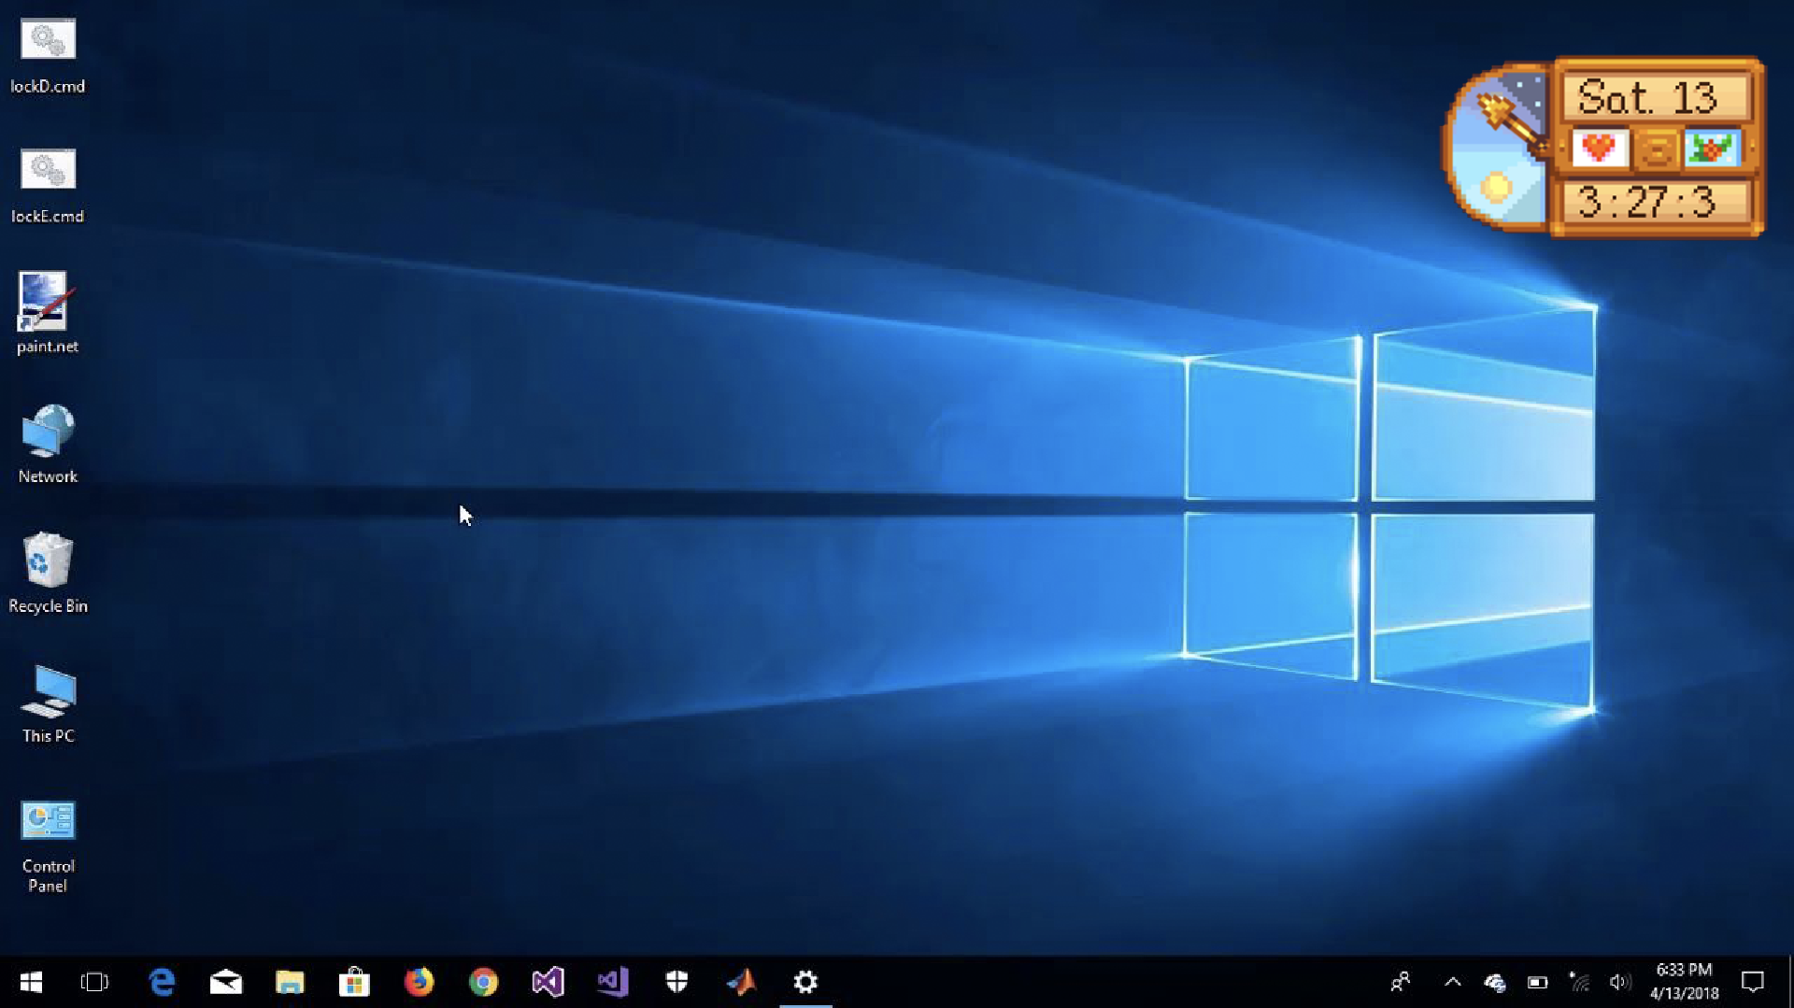The image size is (1794, 1008).
Task: Click the OneDrive cloud tray icon
Action: point(1495,982)
